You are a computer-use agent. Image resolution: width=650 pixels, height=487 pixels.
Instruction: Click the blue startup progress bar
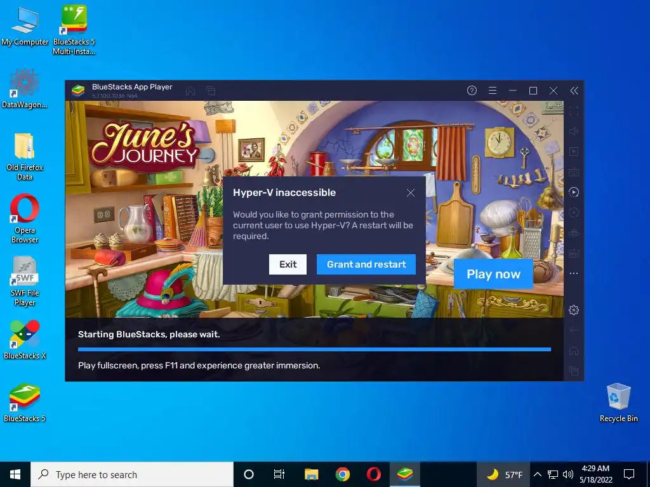(x=314, y=349)
